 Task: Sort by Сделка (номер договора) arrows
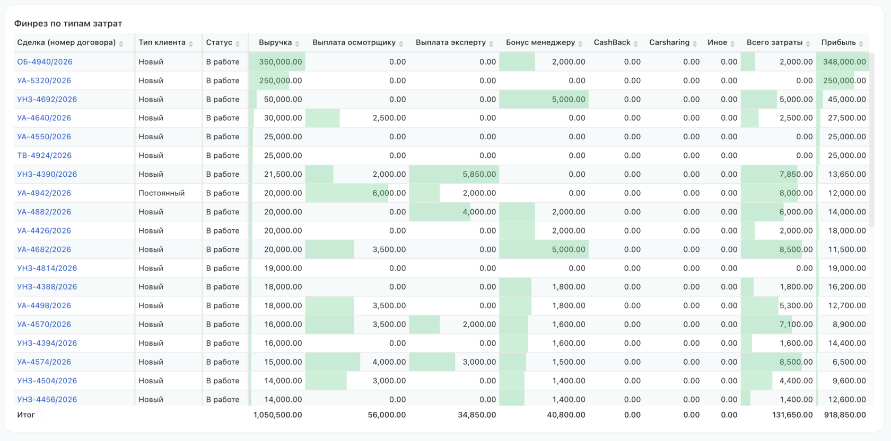(121, 43)
